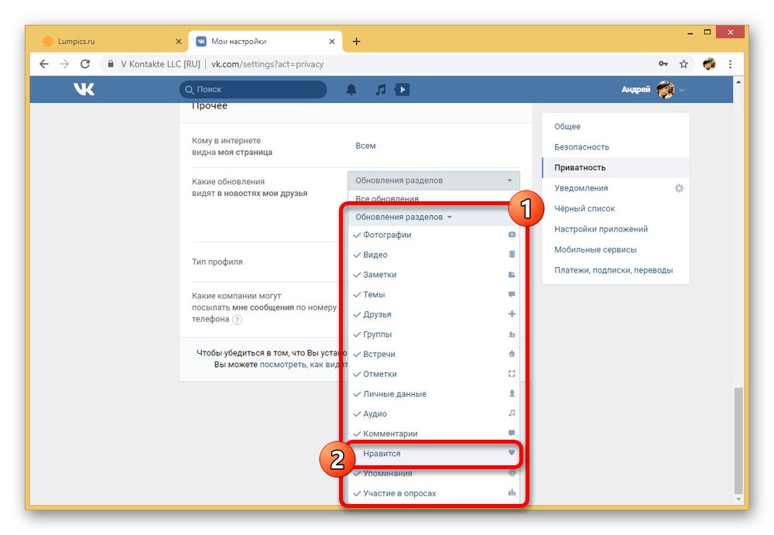Go to the VK logo home
The height and width of the screenshot is (535, 774).
pos(84,89)
